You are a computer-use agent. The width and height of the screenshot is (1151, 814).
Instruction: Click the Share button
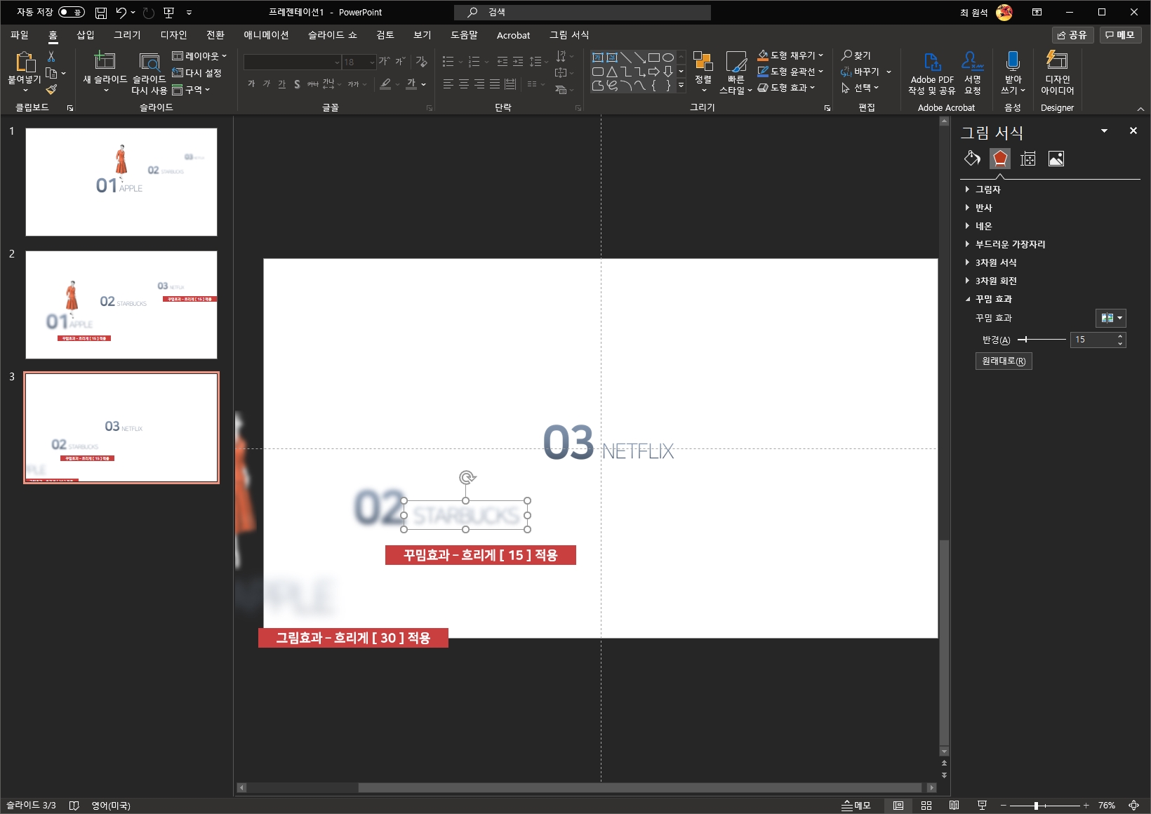(1072, 35)
